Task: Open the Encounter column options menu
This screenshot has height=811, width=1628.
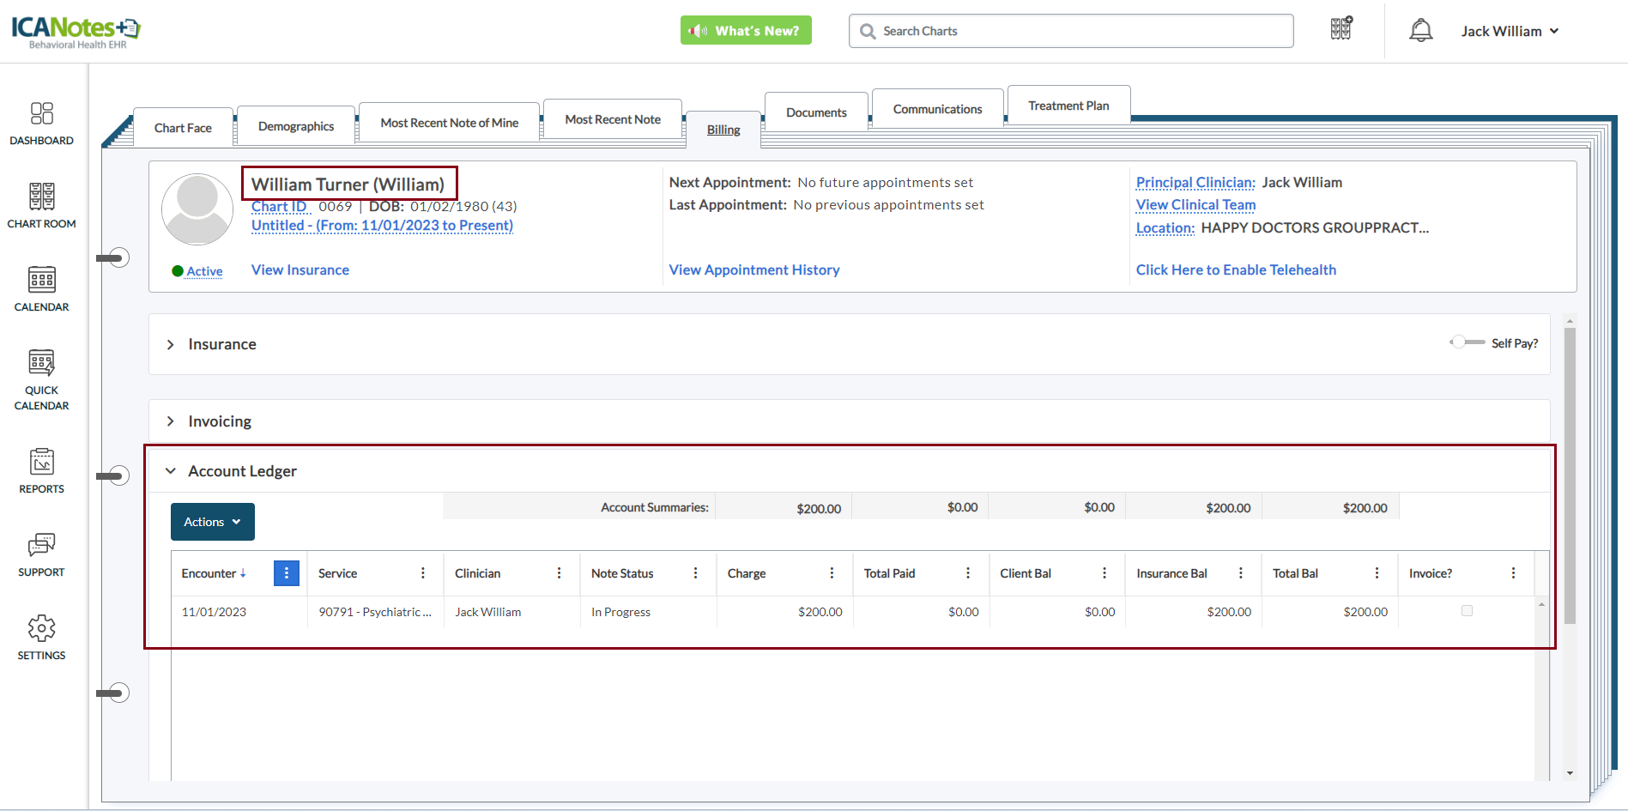Action: 286,573
